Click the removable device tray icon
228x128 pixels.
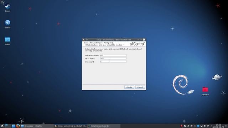(188, 126)
